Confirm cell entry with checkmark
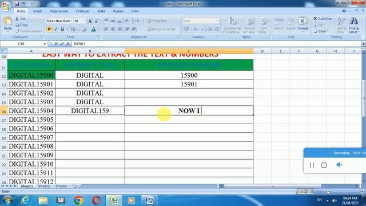The image size is (366, 206). click(x=62, y=43)
